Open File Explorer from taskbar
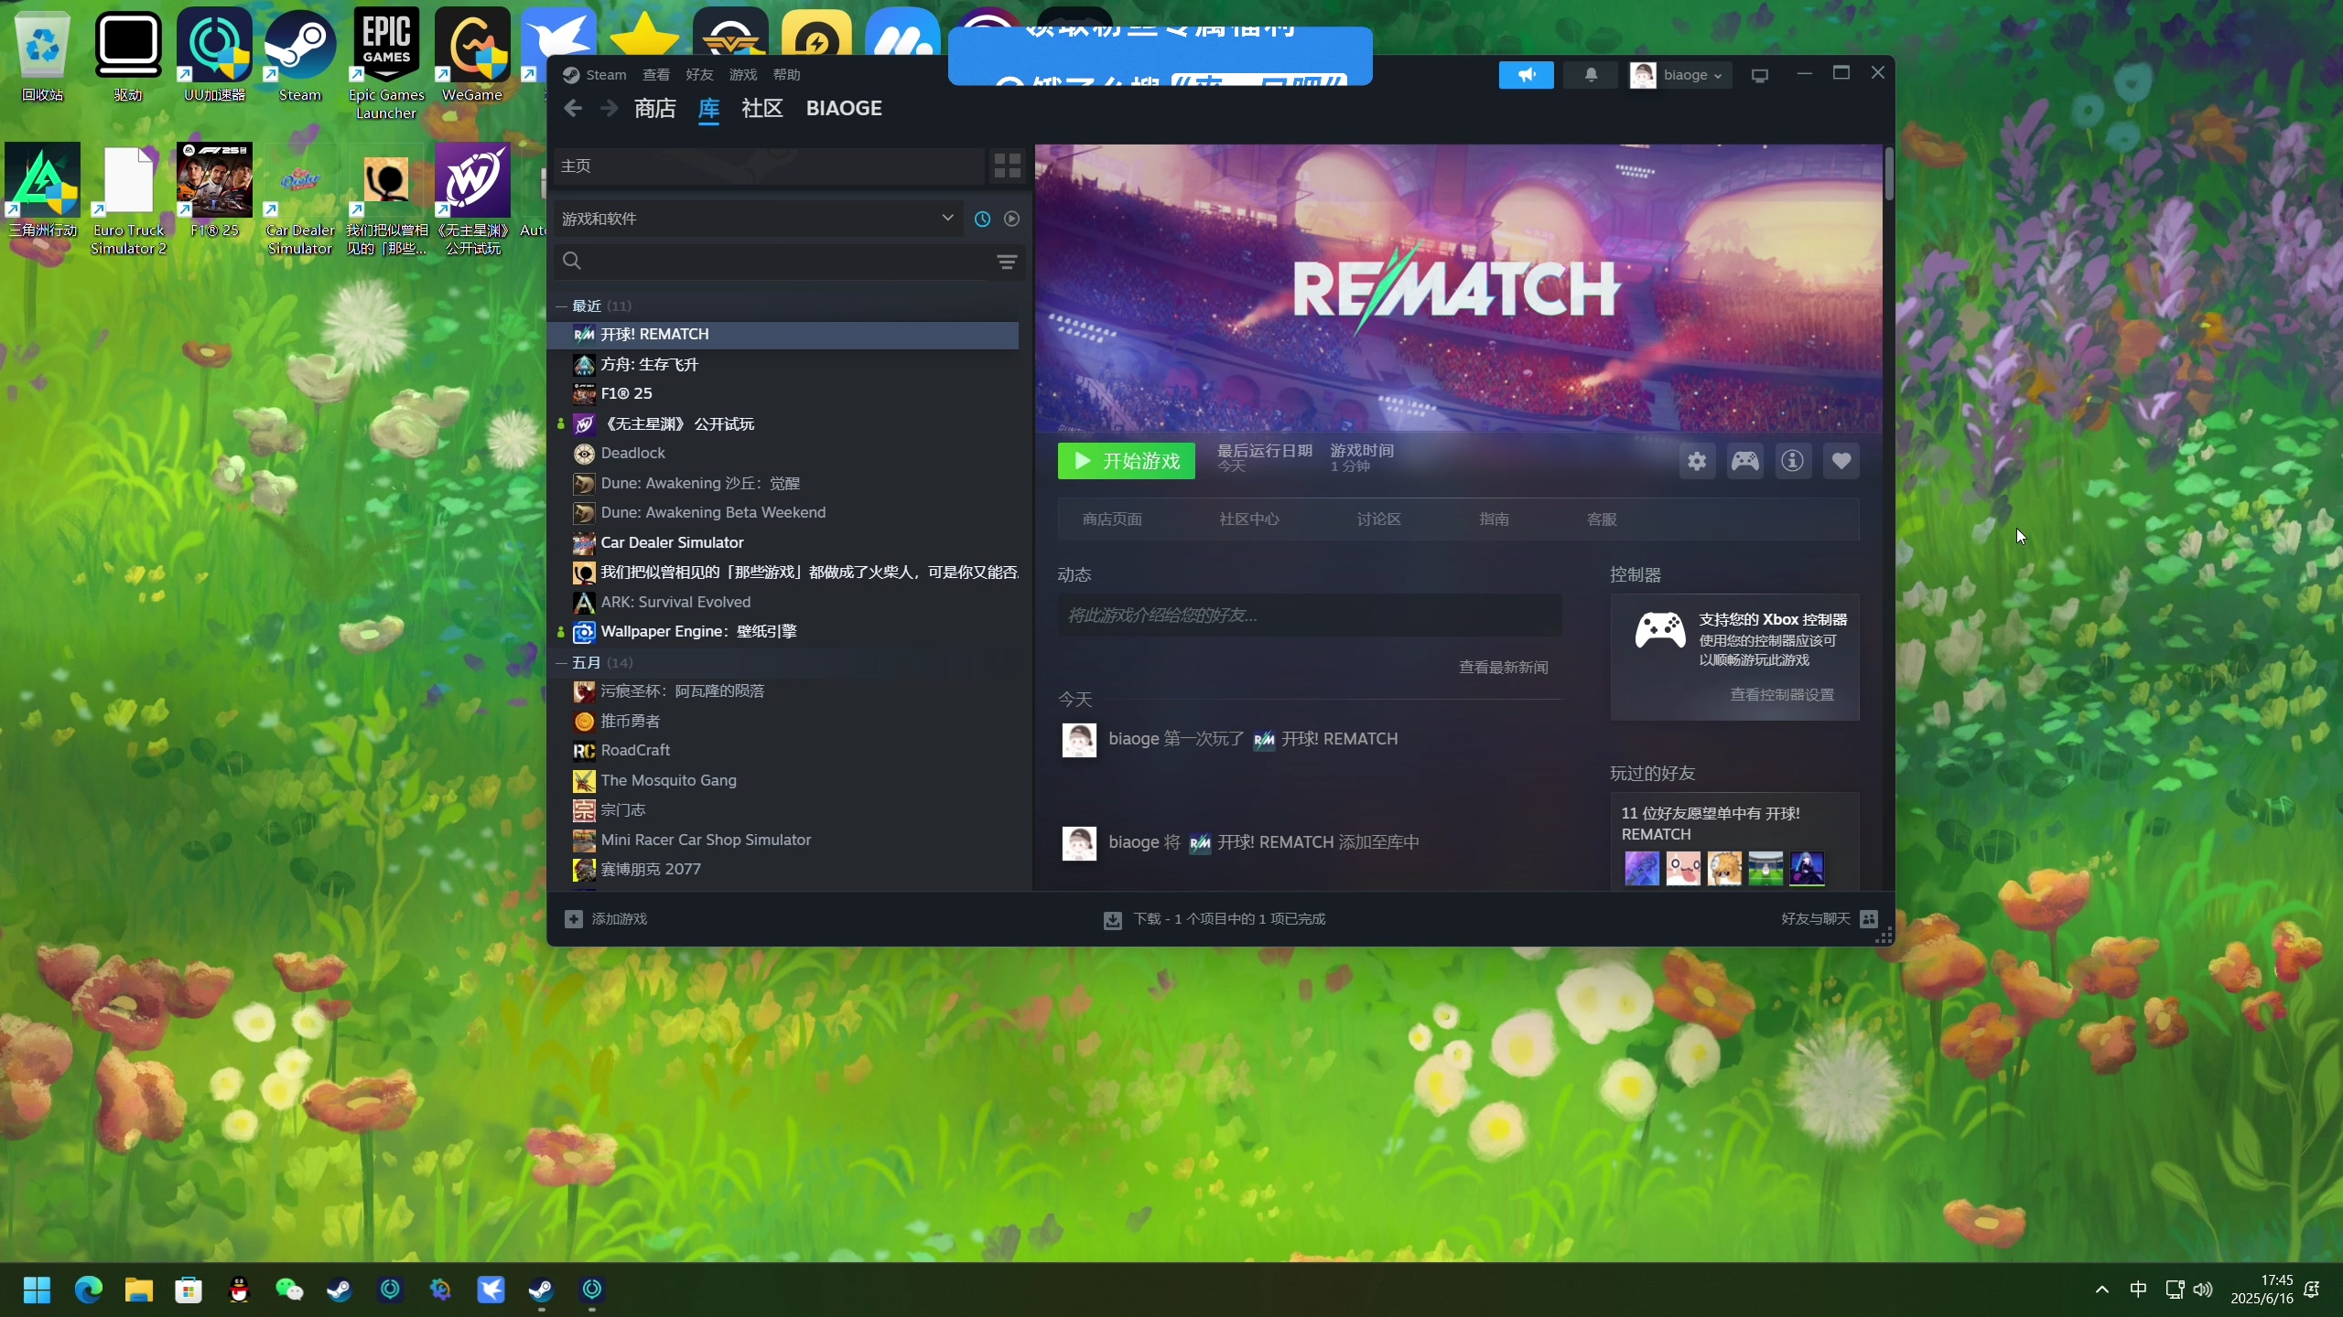Viewport: 2343px width, 1317px height. 138,1290
